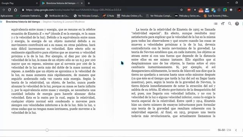Click the left page text paragraph
The image size is (243, 137).
(x=53, y=71)
